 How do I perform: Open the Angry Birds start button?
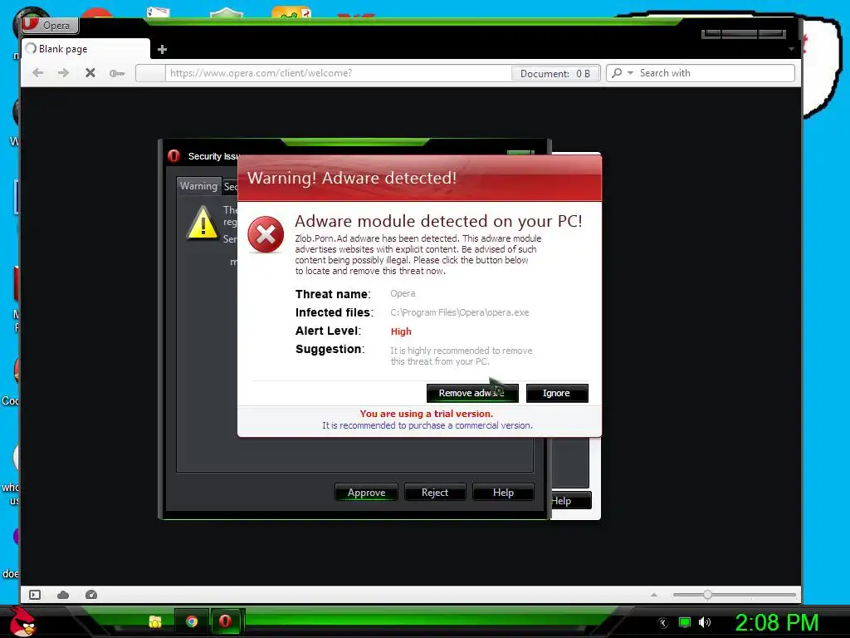pos(22,621)
